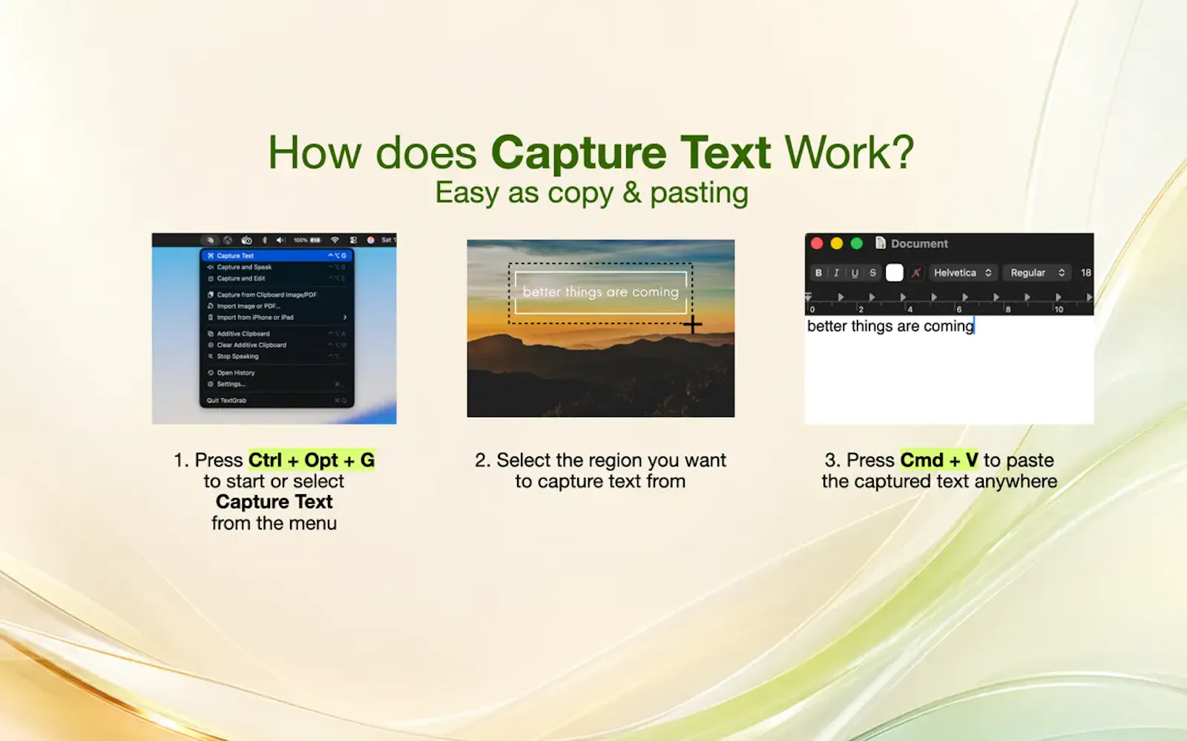Screen dimensions: 1187x741
Task: Open the Regular typeface style dropdown
Action: [1037, 273]
